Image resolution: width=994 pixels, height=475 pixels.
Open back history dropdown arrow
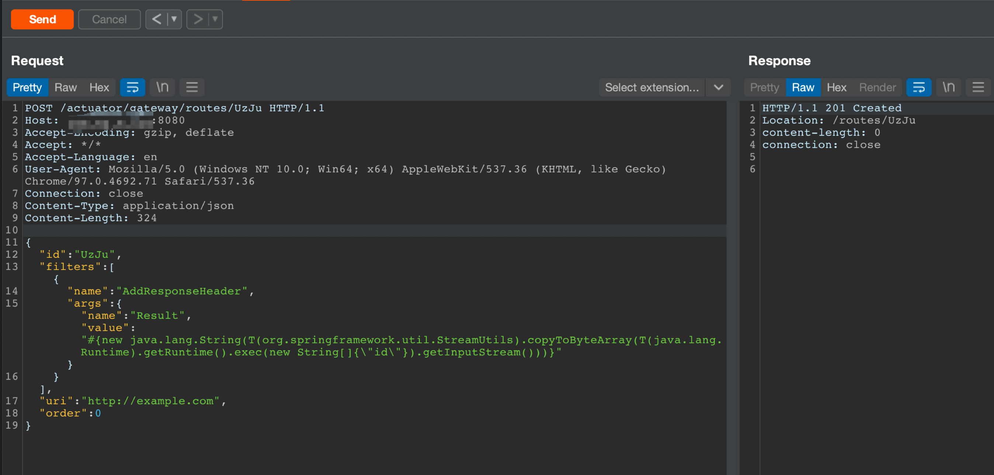pos(174,19)
